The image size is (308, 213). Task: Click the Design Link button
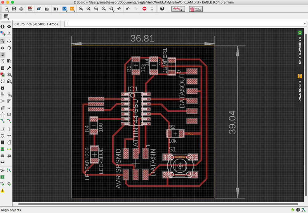[x=178, y=9]
